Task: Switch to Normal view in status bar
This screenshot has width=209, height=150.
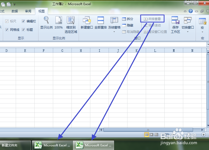Action: (x=147, y=135)
